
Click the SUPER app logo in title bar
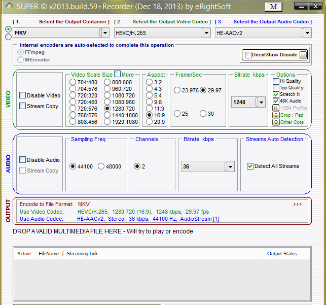pos(9,6)
